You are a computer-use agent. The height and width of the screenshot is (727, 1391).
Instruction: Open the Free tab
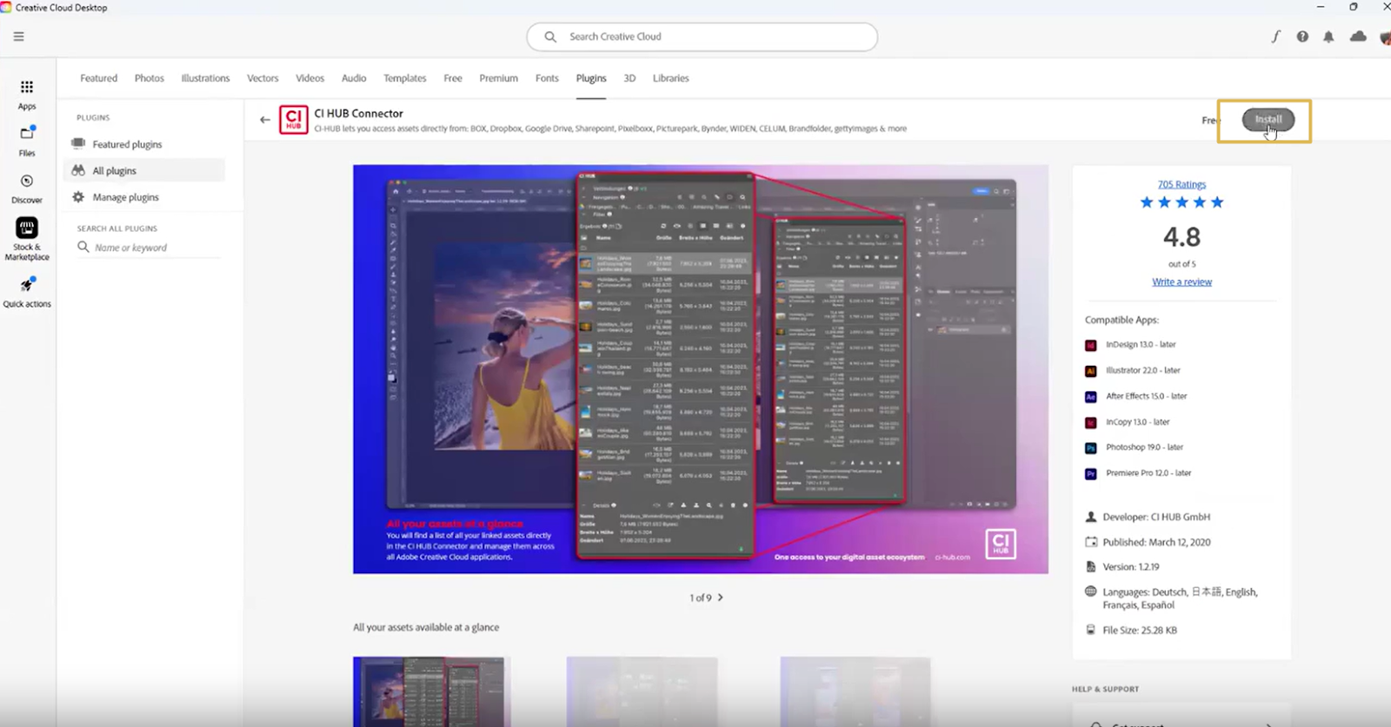click(x=453, y=78)
